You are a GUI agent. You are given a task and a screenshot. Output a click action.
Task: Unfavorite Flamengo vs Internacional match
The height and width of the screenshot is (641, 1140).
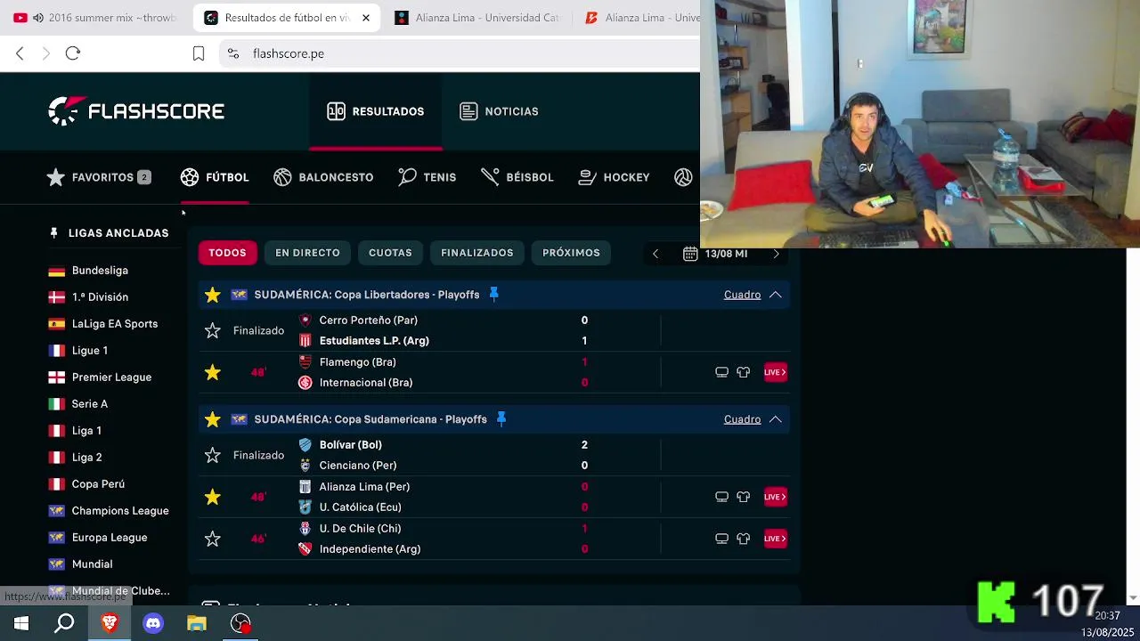pos(212,372)
